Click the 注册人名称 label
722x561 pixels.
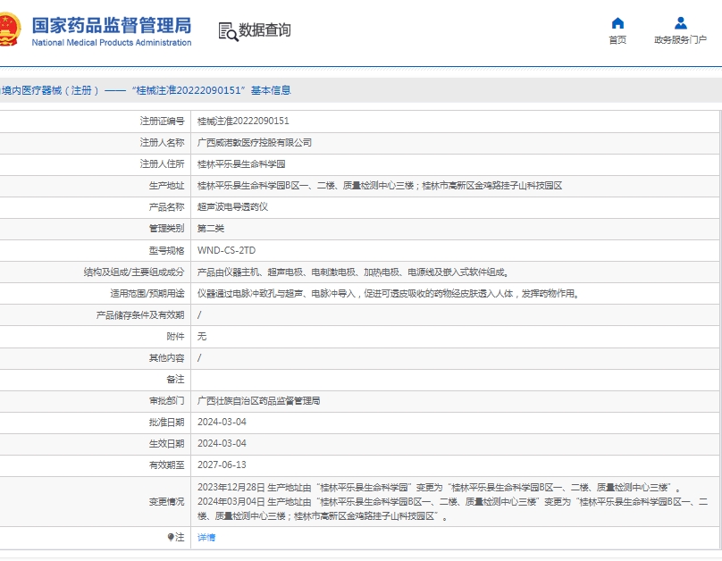162,143
